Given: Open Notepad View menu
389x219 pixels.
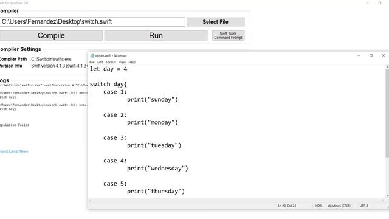Looking at the screenshot, I should (122, 62).
